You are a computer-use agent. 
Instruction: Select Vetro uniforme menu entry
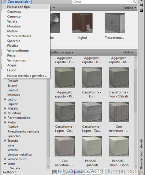18,51
